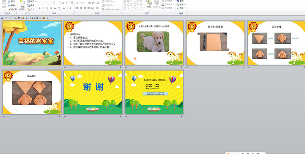Toggle Underline formatting
Image resolution: width=305 pixels, height=154 pixels.
(x=47, y=8)
